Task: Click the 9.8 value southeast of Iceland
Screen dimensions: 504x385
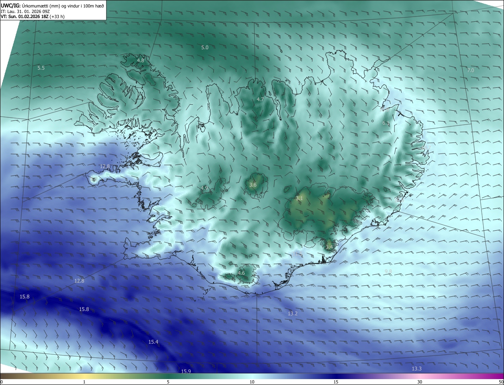Action: [388, 272]
